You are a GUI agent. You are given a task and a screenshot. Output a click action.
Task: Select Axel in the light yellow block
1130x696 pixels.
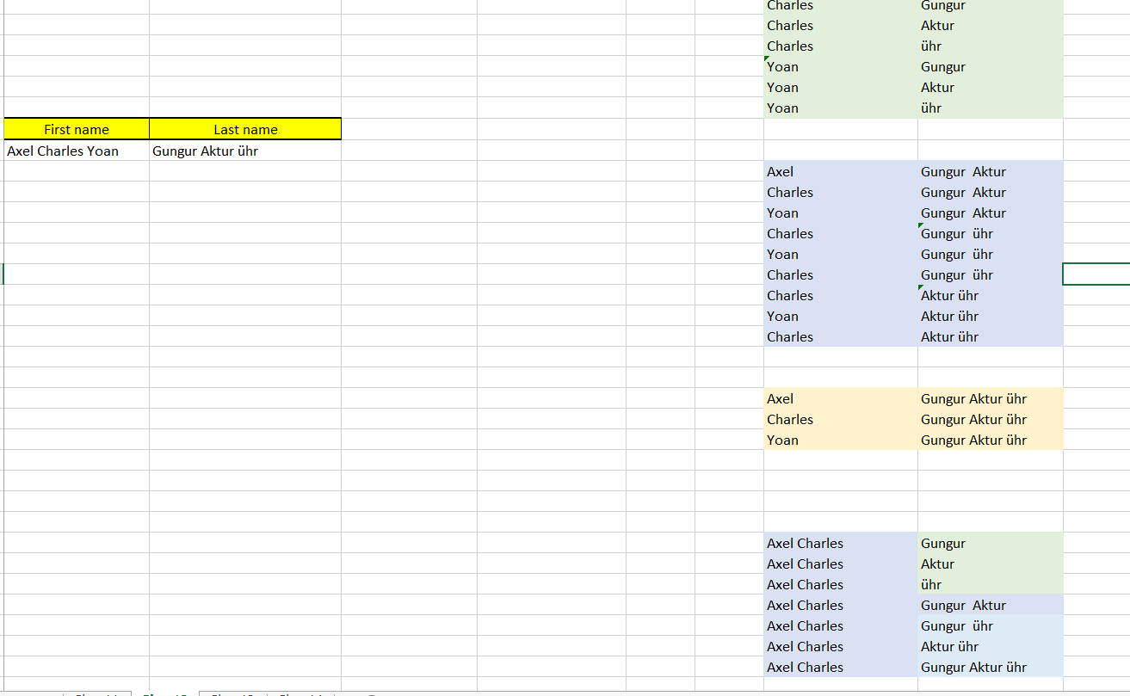[841, 398]
